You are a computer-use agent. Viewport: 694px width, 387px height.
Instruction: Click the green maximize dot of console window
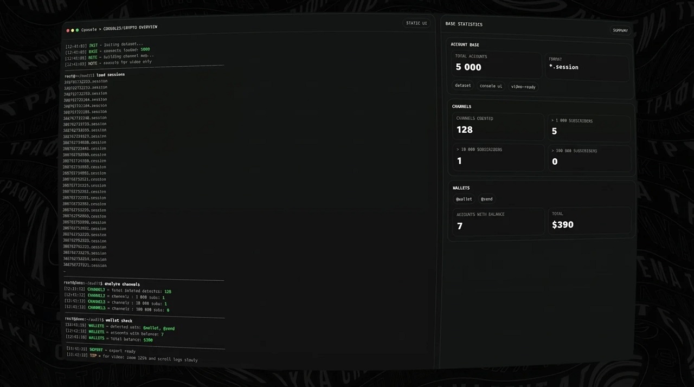78,30
